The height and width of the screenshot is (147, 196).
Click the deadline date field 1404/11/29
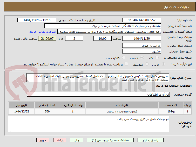[x=142, y=38]
